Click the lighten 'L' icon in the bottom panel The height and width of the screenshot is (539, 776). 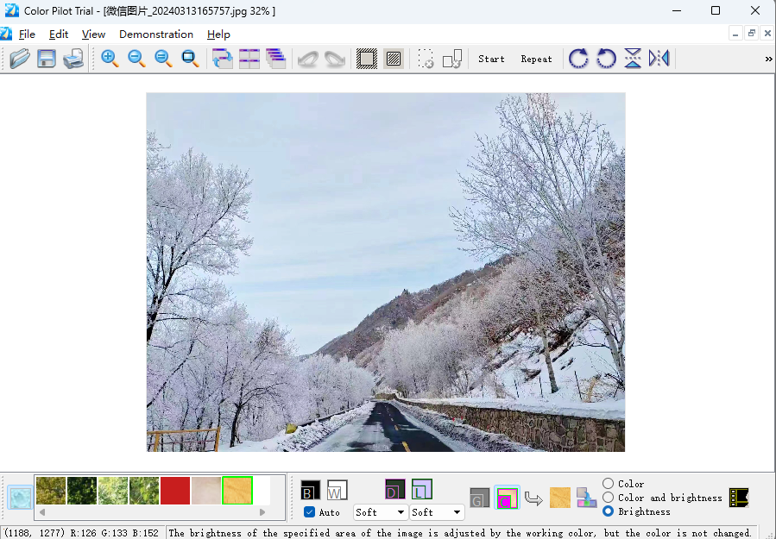coord(422,489)
